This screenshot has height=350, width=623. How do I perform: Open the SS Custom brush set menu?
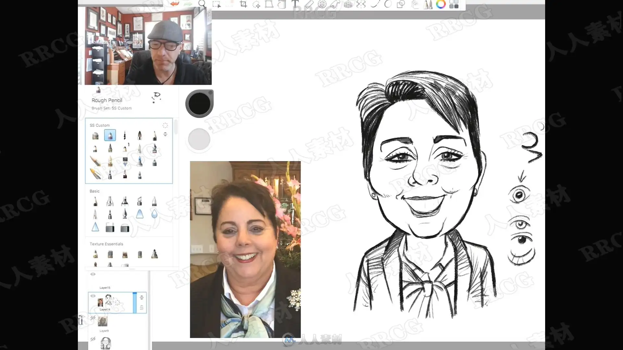pos(165,125)
